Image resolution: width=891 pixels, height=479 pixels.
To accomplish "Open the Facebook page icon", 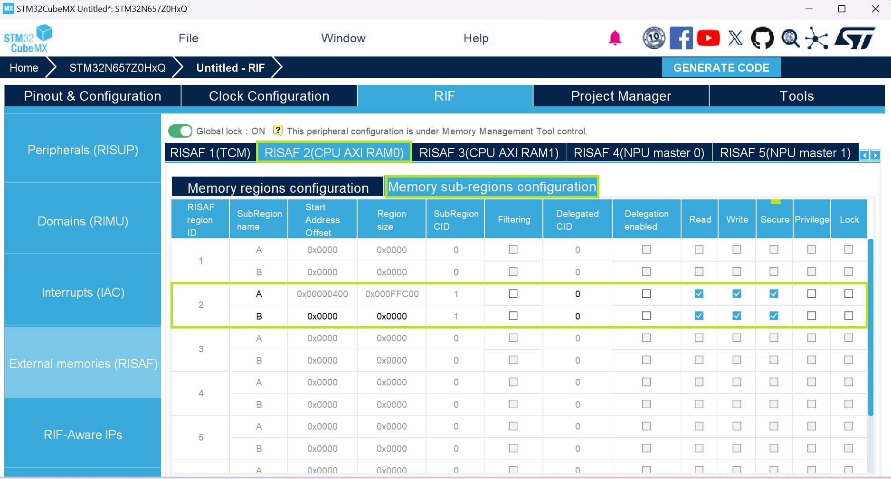I will pyautogui.click(x=681, y=38).
